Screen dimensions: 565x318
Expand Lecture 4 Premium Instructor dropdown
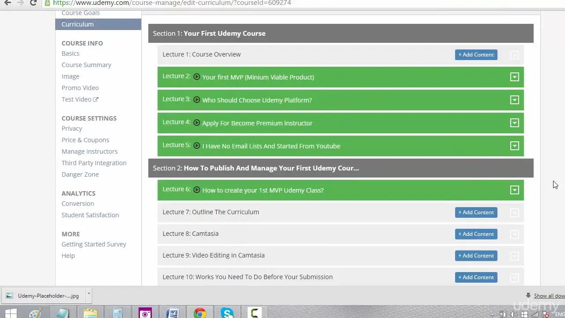(514, 123)
